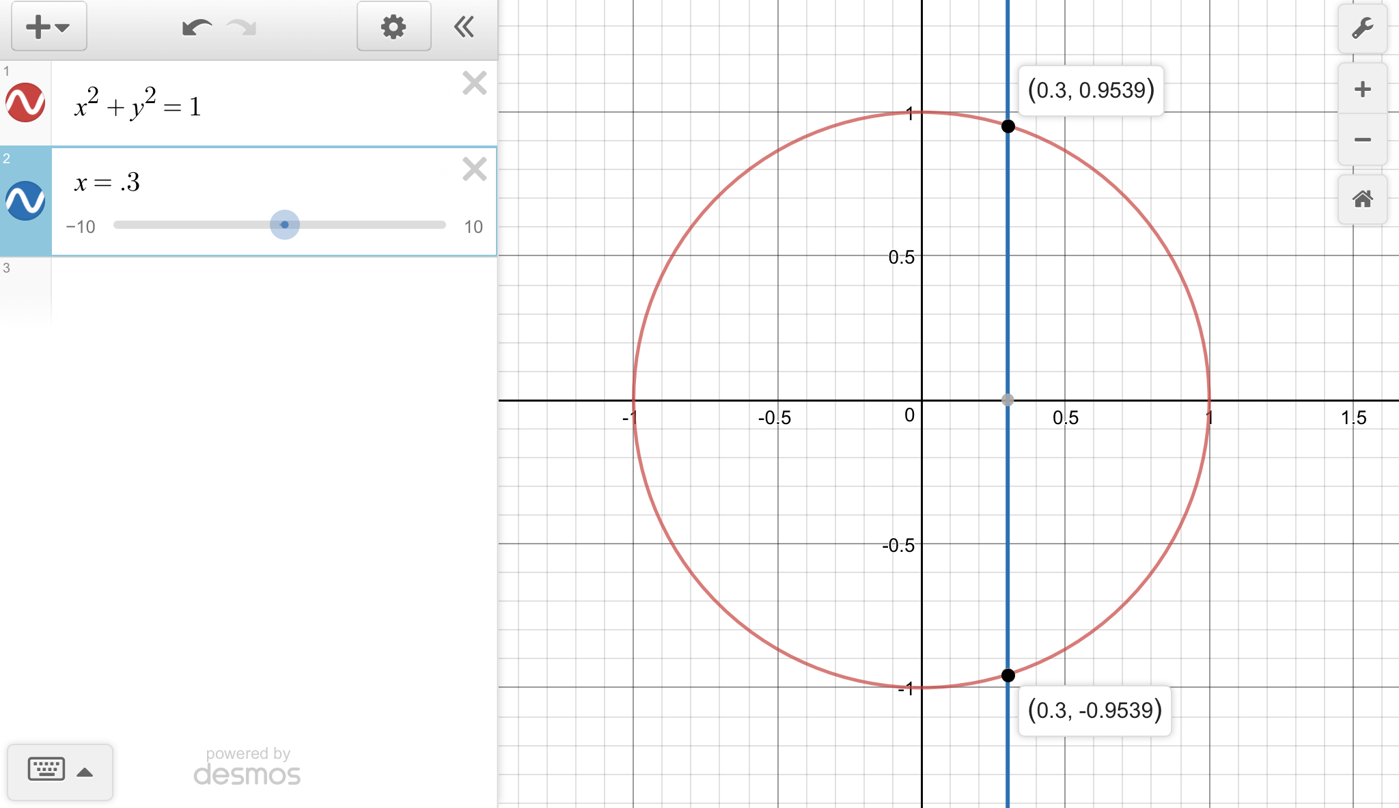Click the redo arrow
The width and height of the screenshot is (1399, 808).
tap(242, 28)
